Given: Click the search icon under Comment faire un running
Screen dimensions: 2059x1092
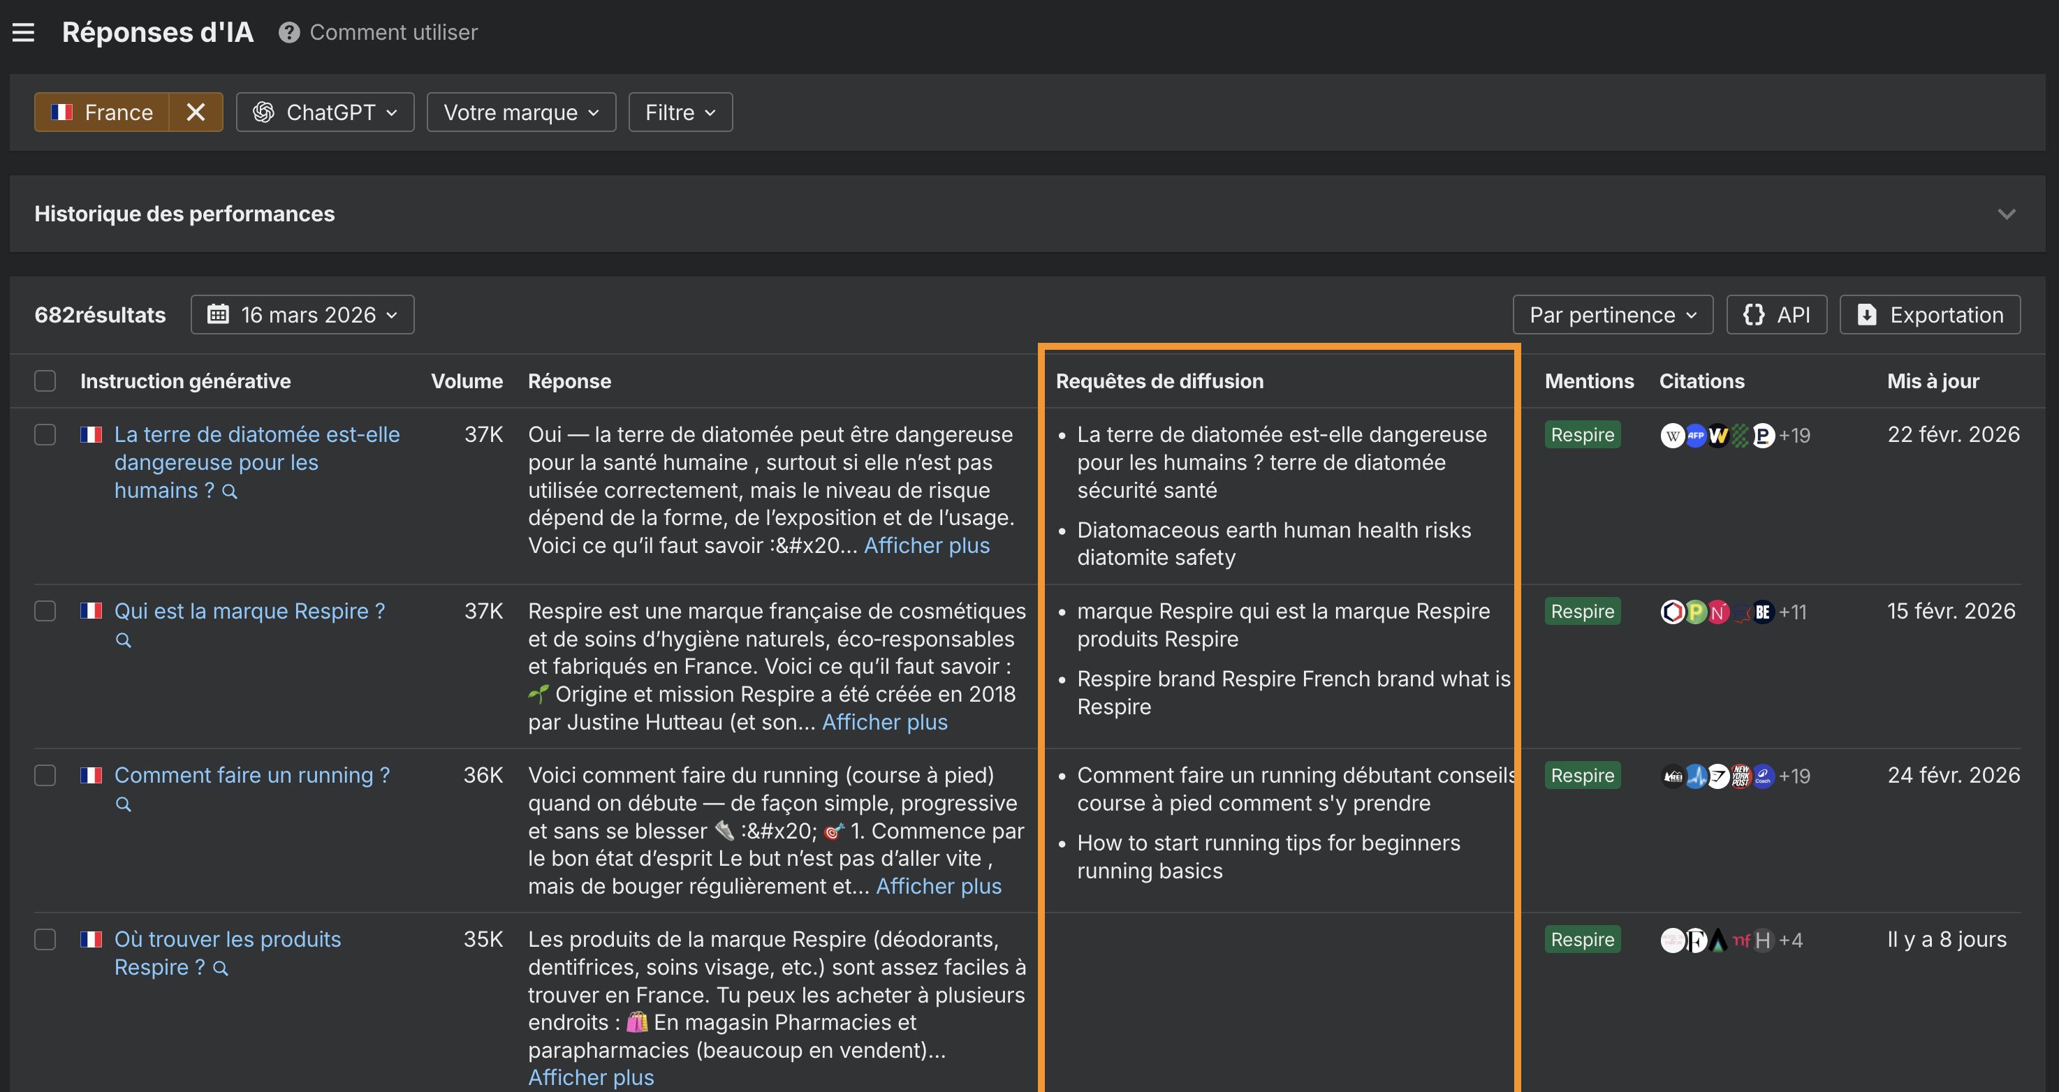Looking at the screenshot, I should 123,804.
